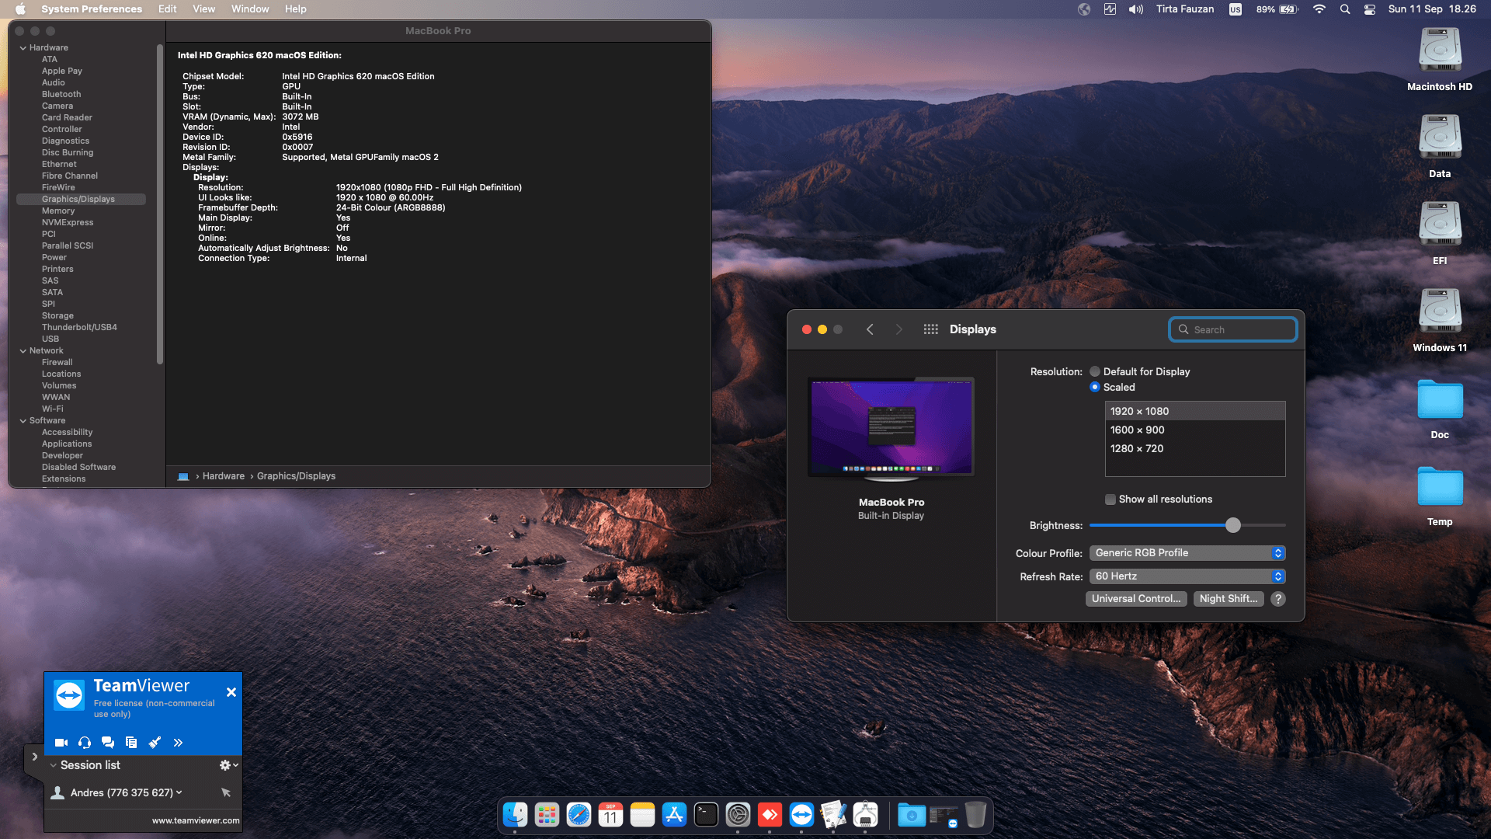Open the Colour Profile dropdown

[x=1187, y=553]
